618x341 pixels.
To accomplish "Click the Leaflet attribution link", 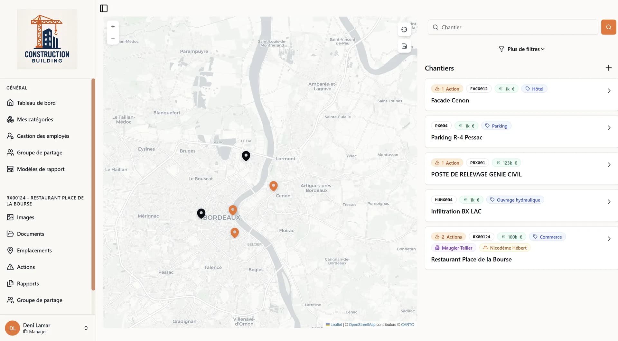I will [336, 325].
